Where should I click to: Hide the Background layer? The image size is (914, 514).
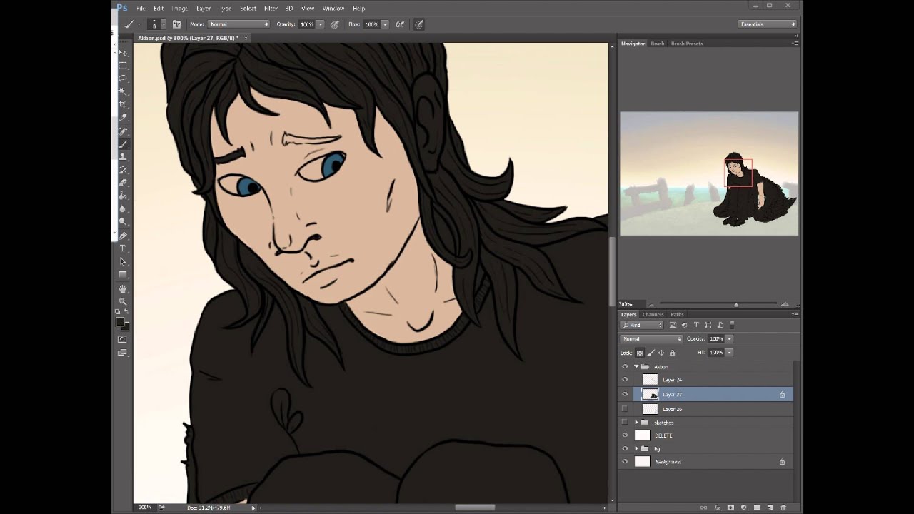(x=625, y=462)
